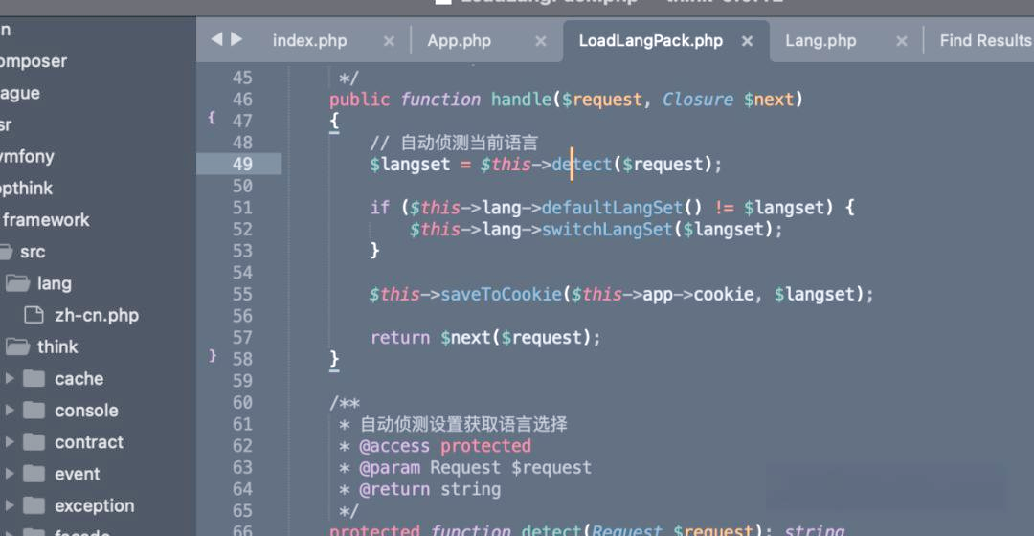1034x536 pixels.
Task: Click "detect" call on line 49
Action: [582, 165]
